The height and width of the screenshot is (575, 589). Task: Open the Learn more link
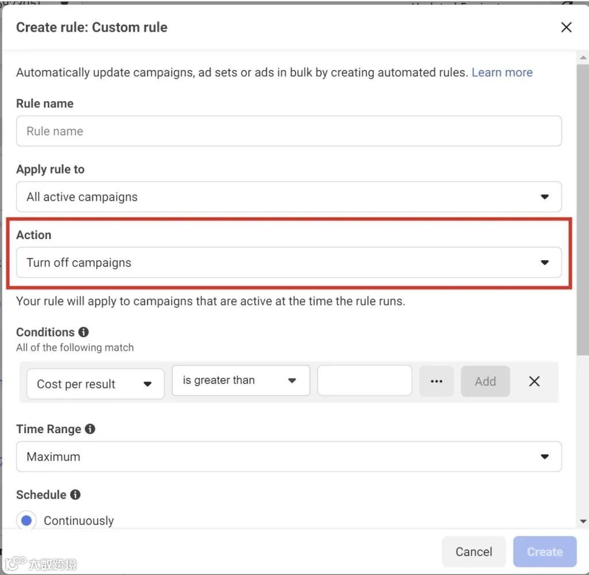tap(502, 72)
